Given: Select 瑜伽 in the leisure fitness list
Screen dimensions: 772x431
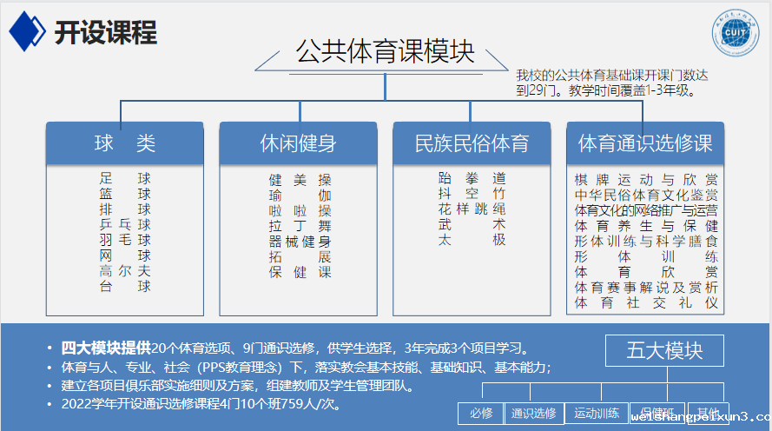Looking at the screenshot, I should pyautogui.click(x=300, y=196).
